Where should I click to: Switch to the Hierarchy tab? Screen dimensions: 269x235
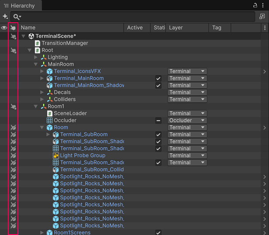click(x=21, y=6)
